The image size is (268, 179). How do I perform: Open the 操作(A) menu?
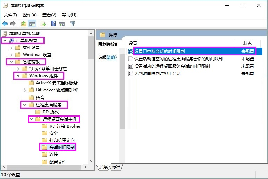30,15
